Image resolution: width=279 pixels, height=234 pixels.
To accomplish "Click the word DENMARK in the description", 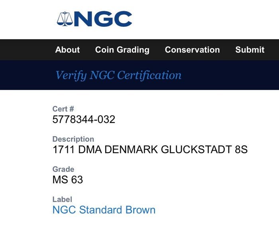I will pos(131,150).
